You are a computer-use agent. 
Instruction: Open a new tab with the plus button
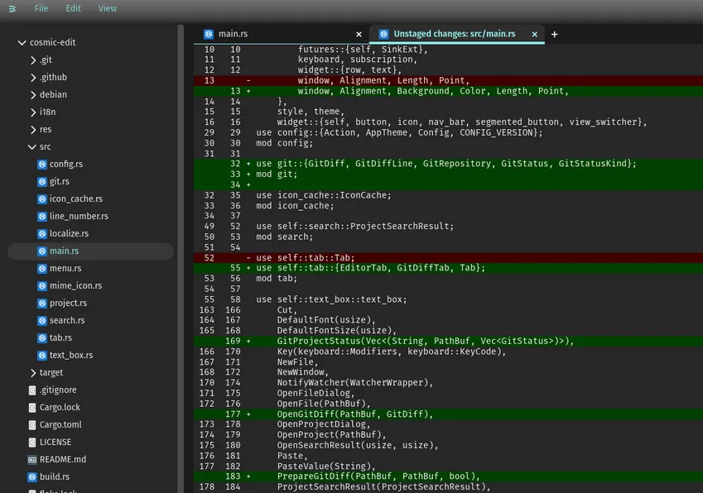coord(554,34)
